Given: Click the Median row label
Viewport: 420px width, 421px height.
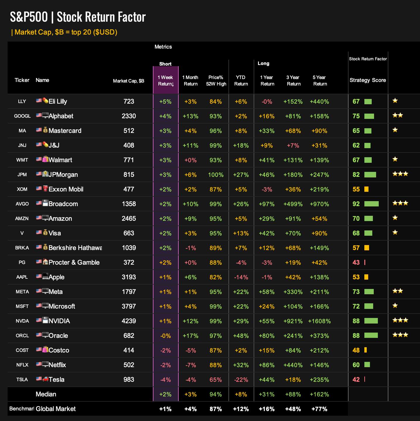Looking at the screenshot, I should [x=46, y=394].
